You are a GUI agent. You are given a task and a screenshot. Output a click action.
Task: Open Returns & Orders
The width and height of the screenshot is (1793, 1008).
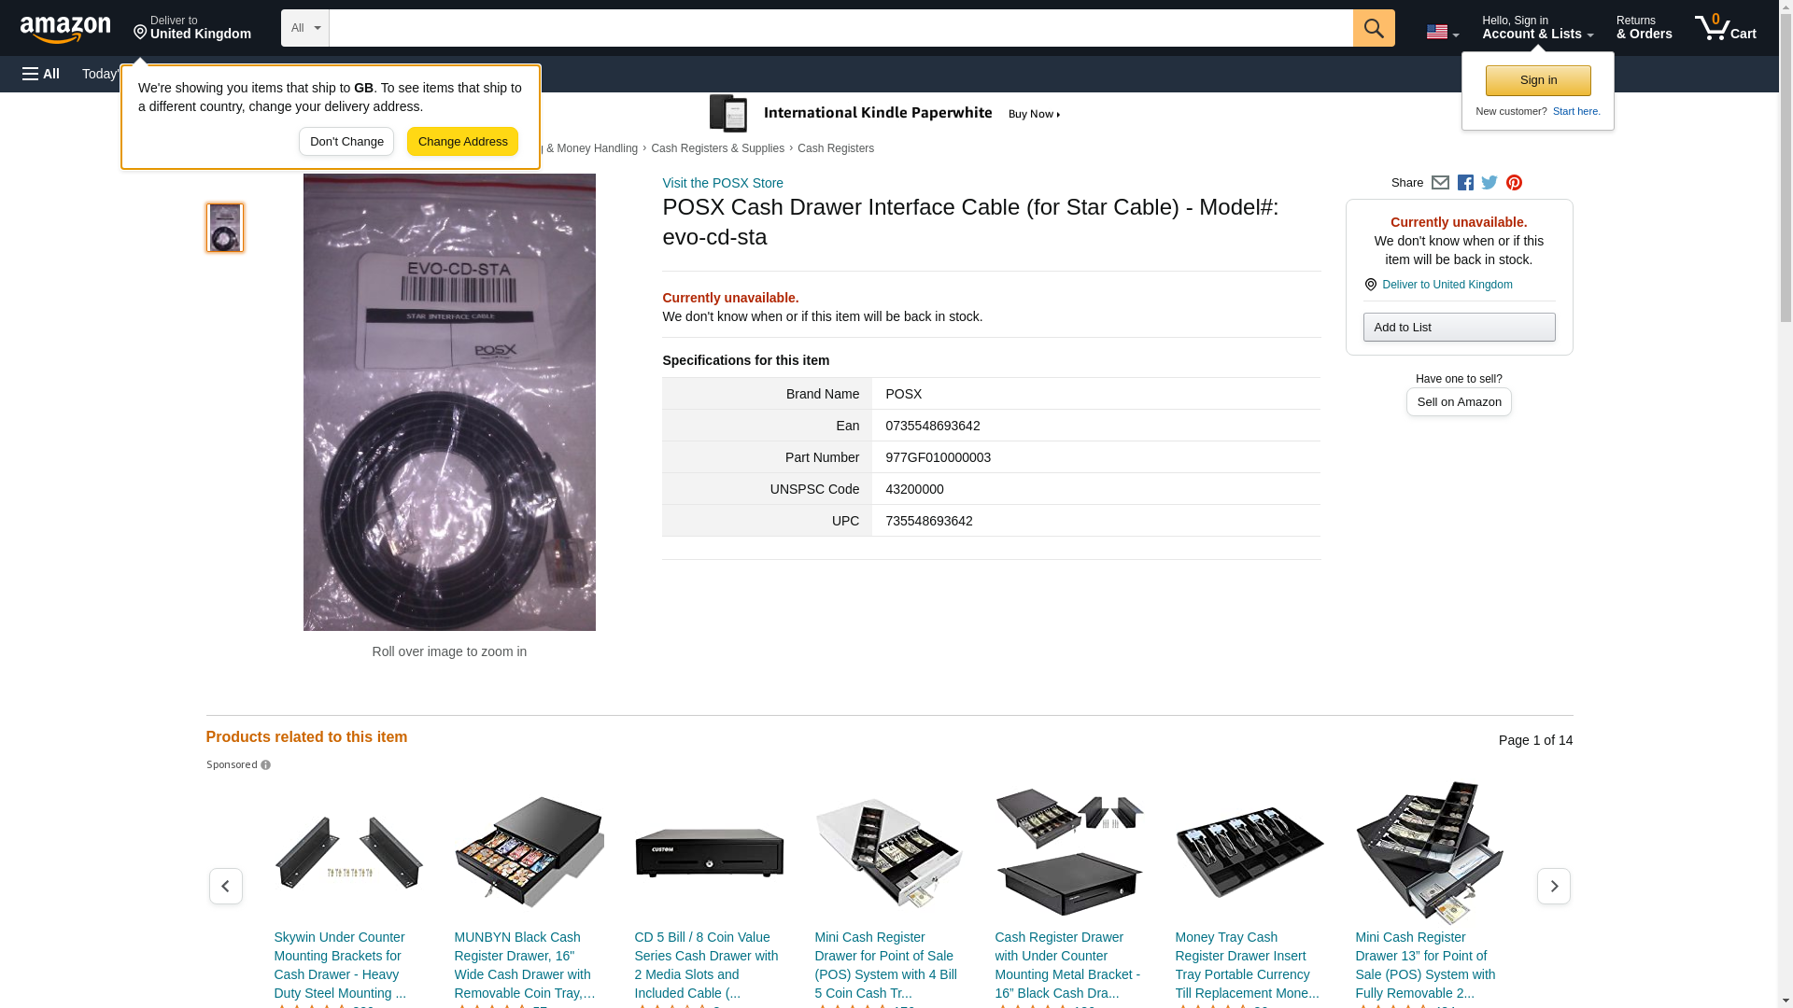(x=1644, y=28)
